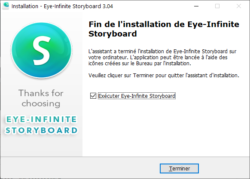Image resolution: width=250 pixels, height=179 pixels.
Task: Click the Terminer button to finish
Action: point(179,168)
